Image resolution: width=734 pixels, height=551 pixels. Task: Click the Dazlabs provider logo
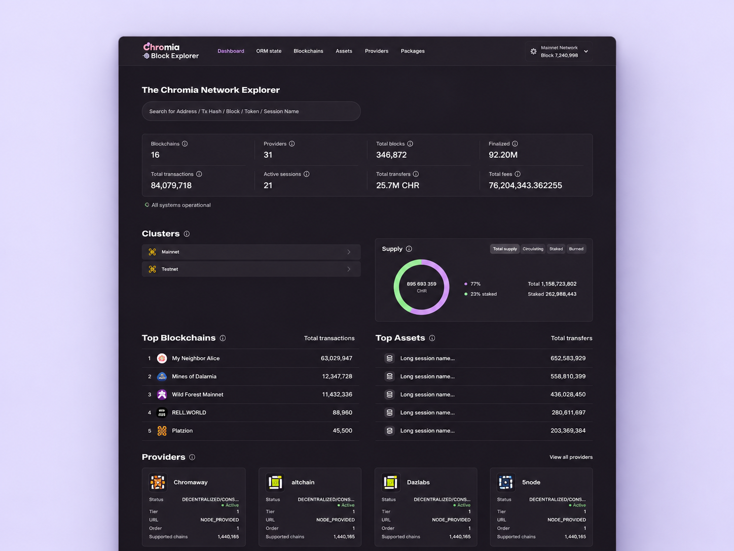[x=390, y=482]
